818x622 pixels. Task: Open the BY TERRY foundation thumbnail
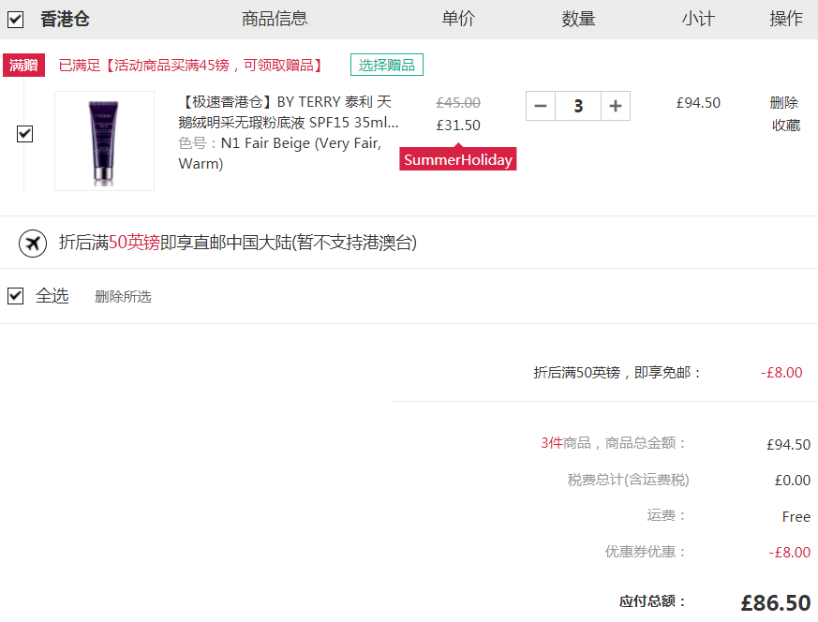[104, 141]
